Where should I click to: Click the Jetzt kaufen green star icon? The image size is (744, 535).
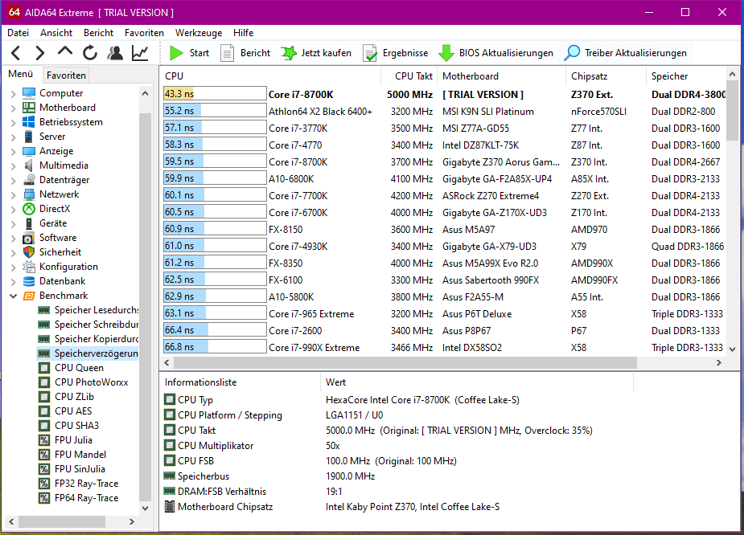288,52
